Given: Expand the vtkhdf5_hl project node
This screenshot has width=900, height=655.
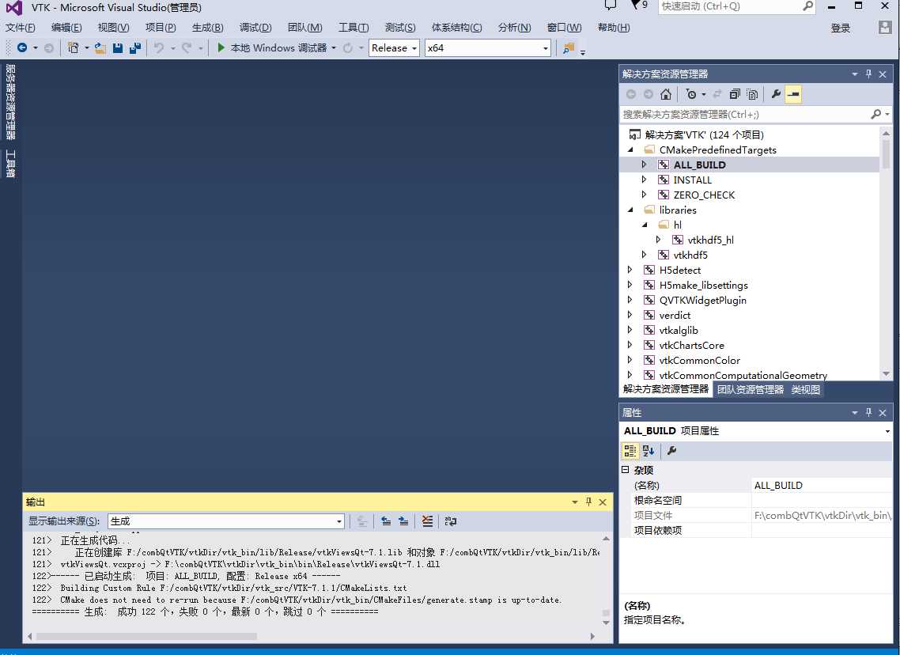Looking at the screenshot, I should tap(658, 240).
